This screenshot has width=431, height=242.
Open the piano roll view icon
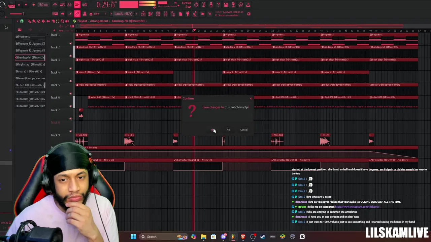151,14
